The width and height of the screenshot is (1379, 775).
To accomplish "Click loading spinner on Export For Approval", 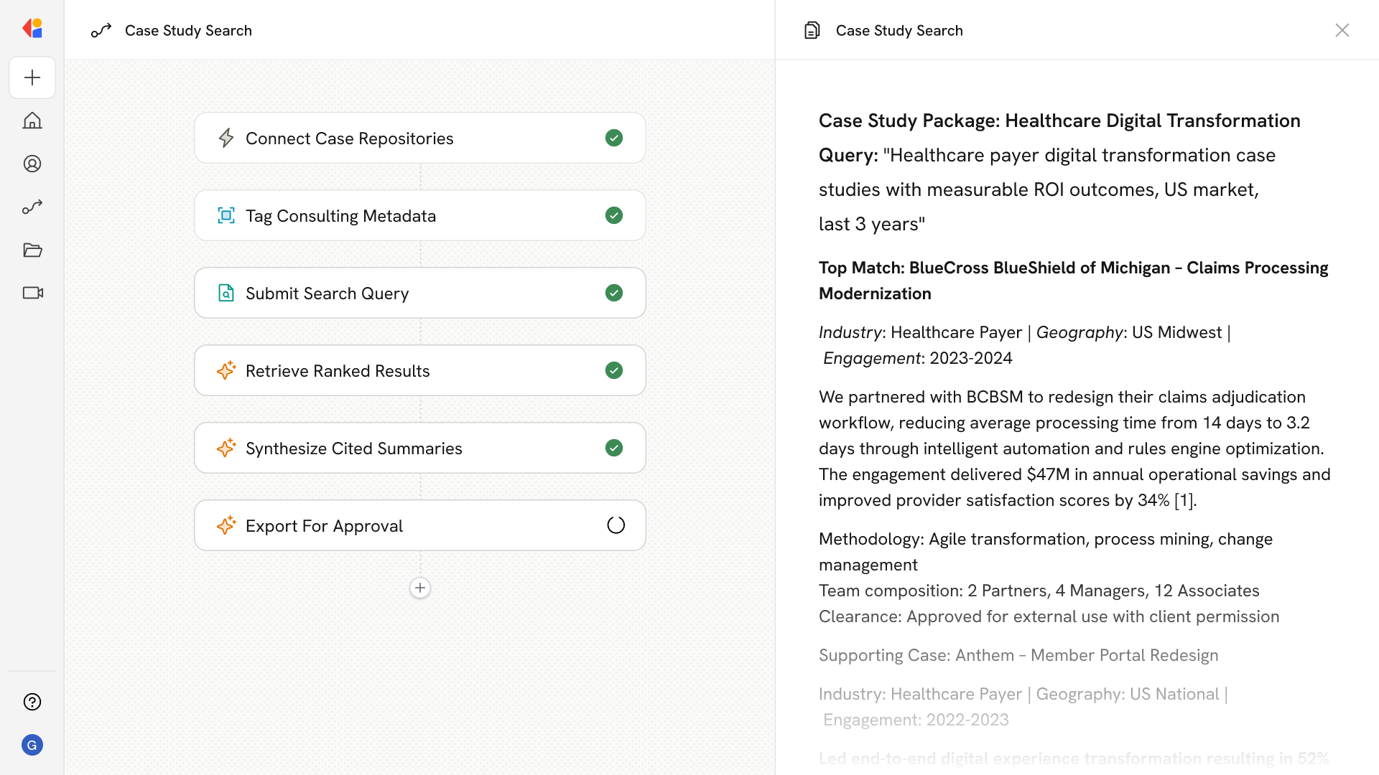I will [616, 525].
